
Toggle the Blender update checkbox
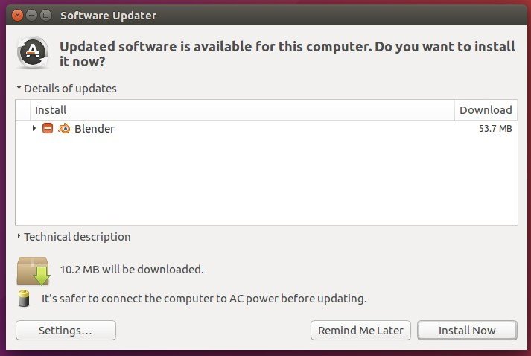coord(48,129)
